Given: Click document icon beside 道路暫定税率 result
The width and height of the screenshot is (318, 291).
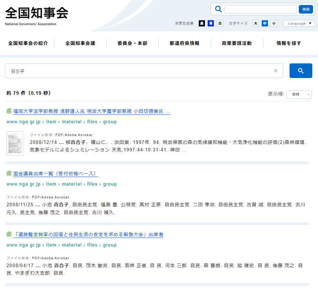Looking at the screenshot, I should (9, 234).
